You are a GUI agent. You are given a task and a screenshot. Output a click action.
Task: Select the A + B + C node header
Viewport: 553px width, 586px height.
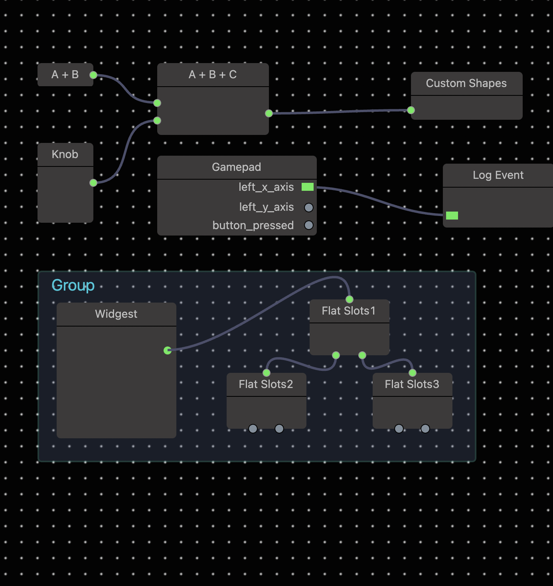pos(213,75)
